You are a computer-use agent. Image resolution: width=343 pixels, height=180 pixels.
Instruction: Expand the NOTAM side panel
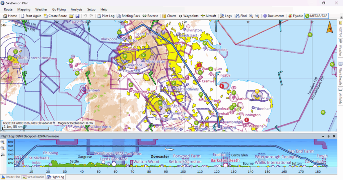(x=341, y=29)
